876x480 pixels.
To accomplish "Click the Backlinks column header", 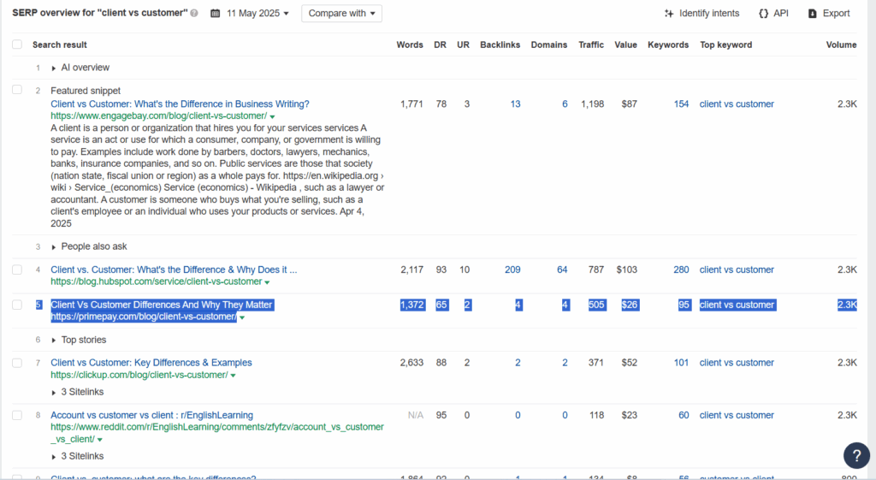I will (500, 44).
